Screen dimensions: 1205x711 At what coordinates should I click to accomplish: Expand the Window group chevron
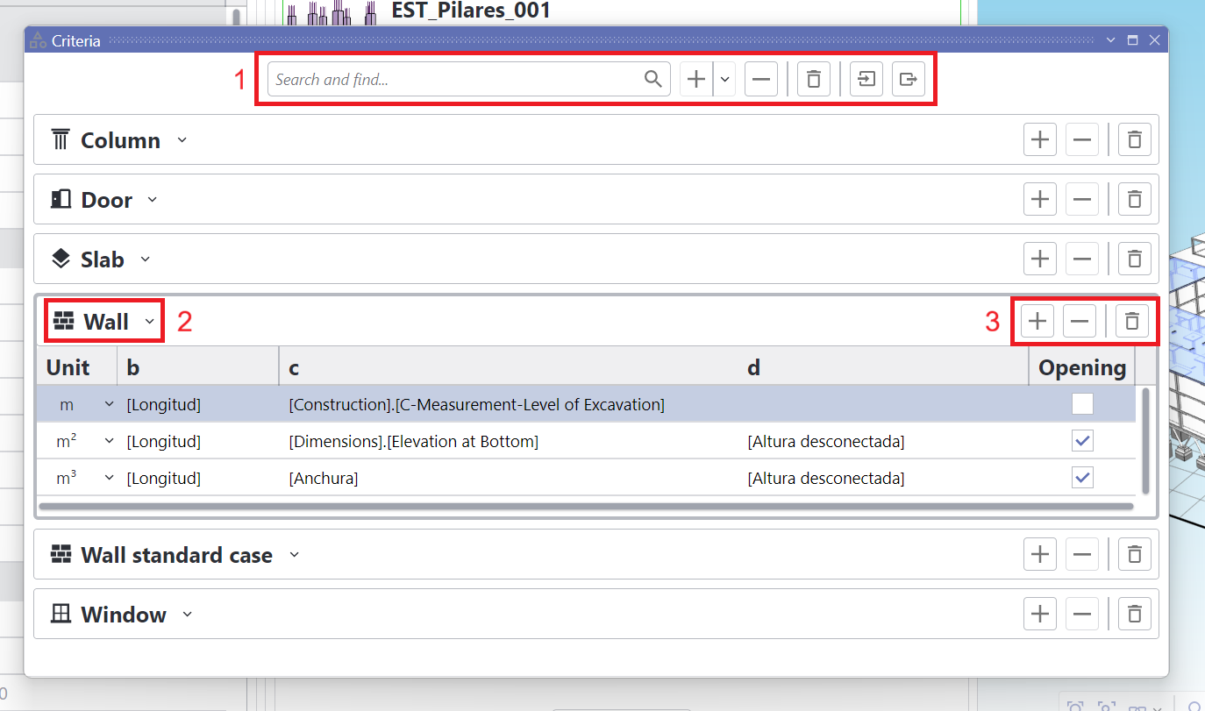pos(187,615)
